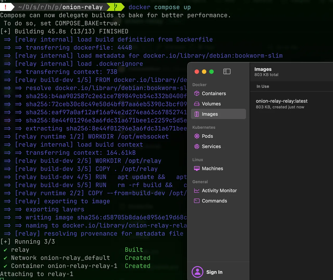The height and width of the screenshot is (280, 333).
Task: Click the git branch segment in prompt
Action: pyautogui.click(x=116, y=7)
